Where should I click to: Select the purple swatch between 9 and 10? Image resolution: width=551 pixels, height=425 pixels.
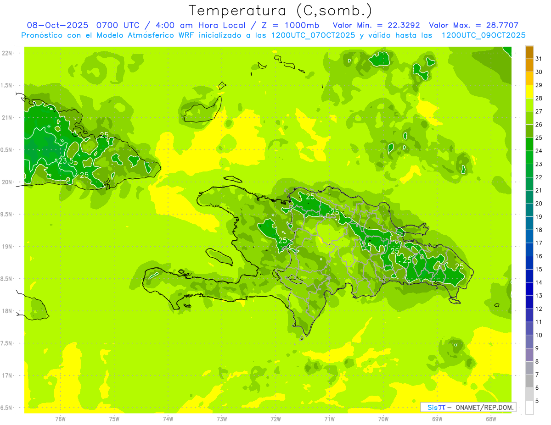[x=529, y=342]
